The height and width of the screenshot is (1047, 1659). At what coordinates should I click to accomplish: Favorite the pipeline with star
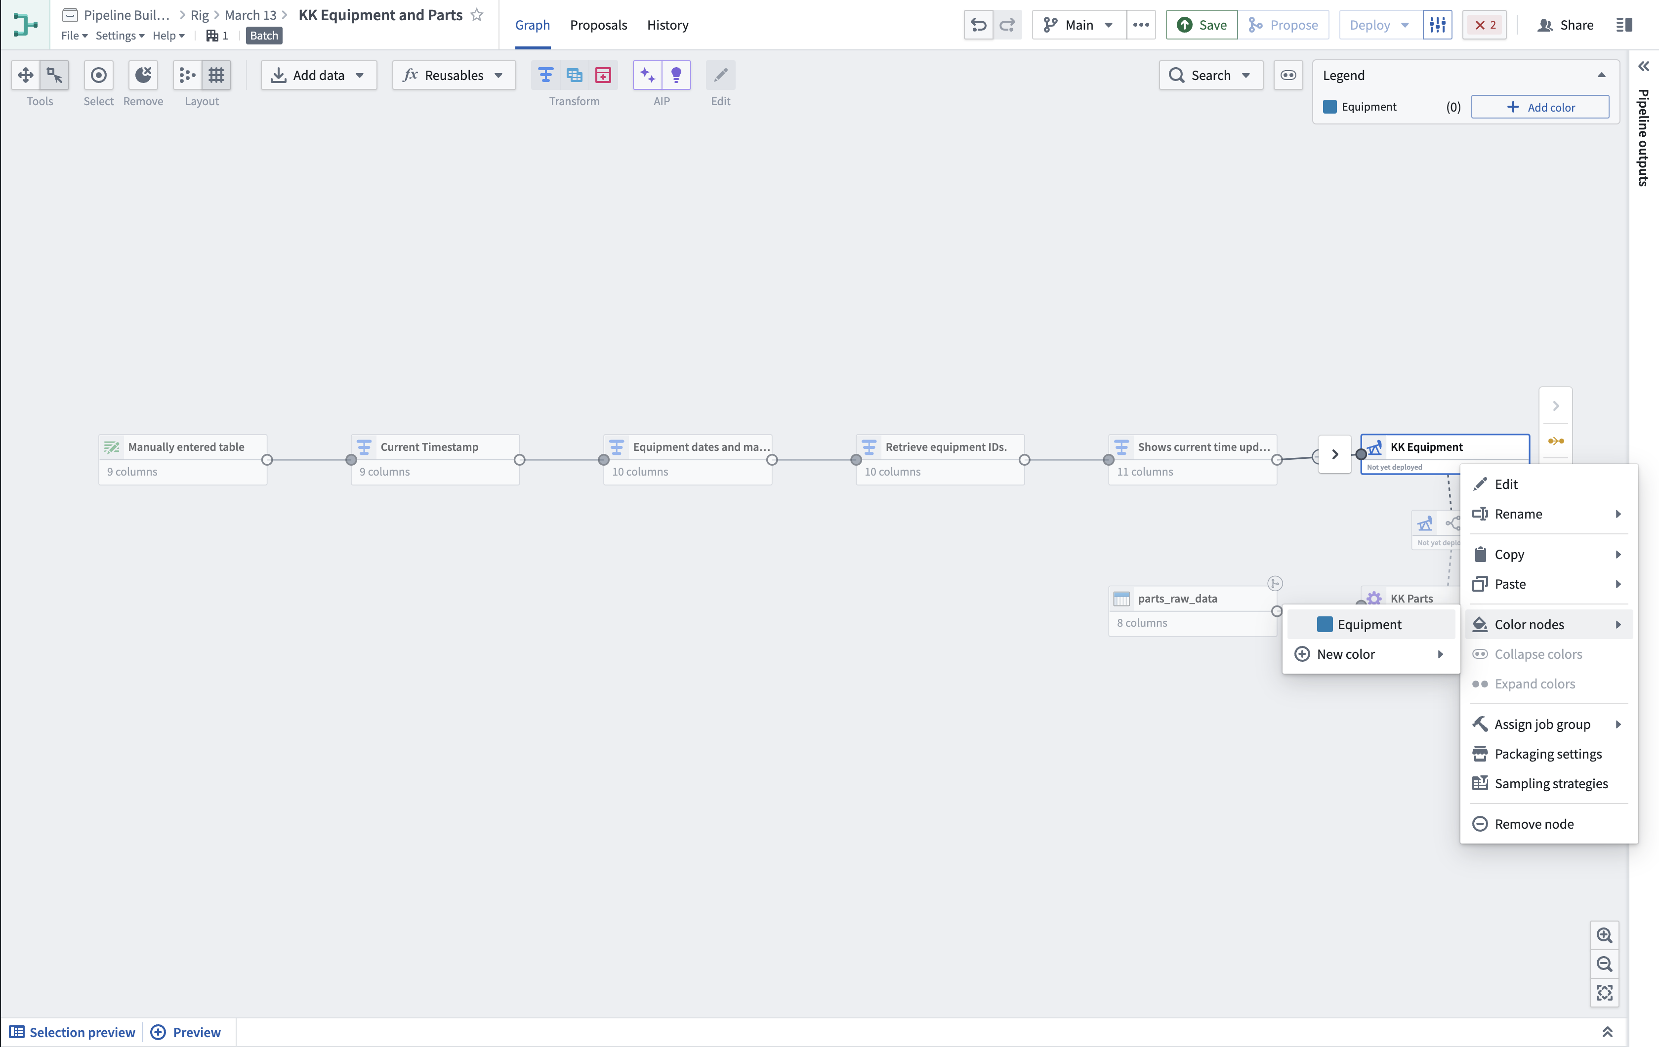(x=477, y=14)
